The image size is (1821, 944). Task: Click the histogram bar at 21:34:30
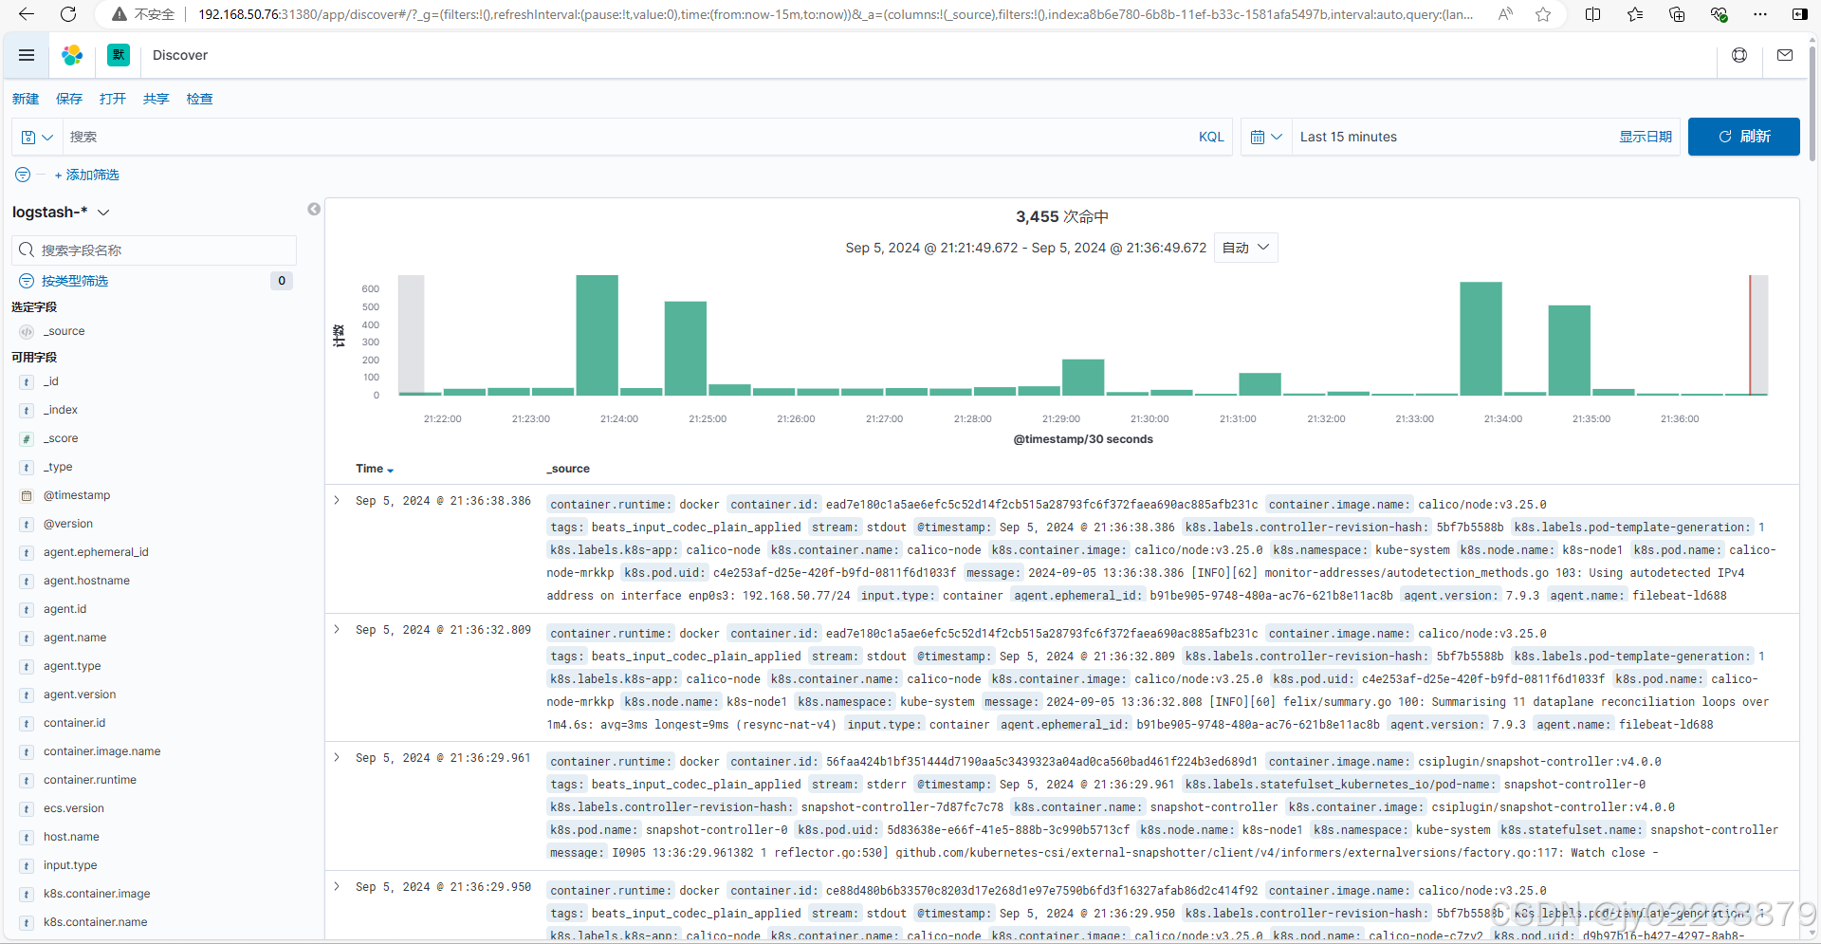tap(1569, 350)
